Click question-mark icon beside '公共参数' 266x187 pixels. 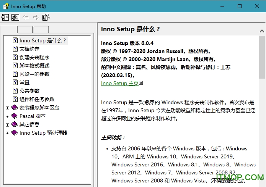(15, 90)
